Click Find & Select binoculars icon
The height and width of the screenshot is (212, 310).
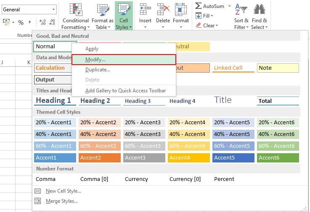(x=260, y=9)
